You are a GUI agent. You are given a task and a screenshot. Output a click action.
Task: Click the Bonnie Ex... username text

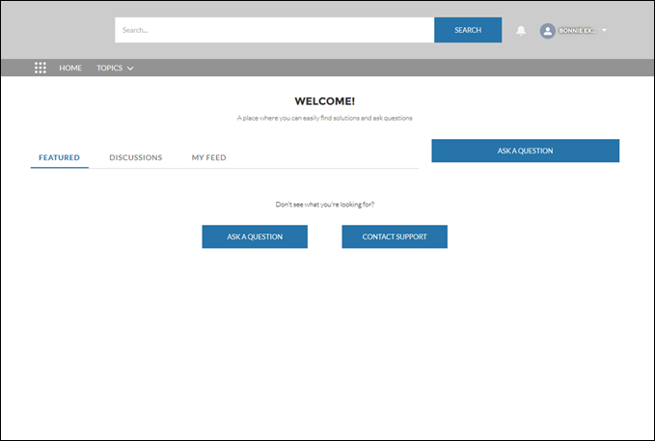coord(577,31)
